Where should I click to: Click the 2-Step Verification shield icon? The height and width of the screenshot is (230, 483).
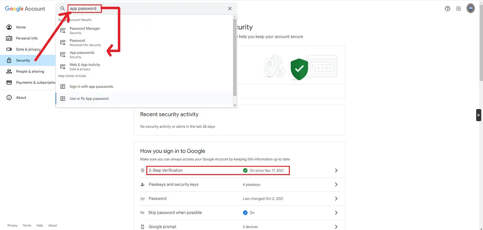click(142, 170)
